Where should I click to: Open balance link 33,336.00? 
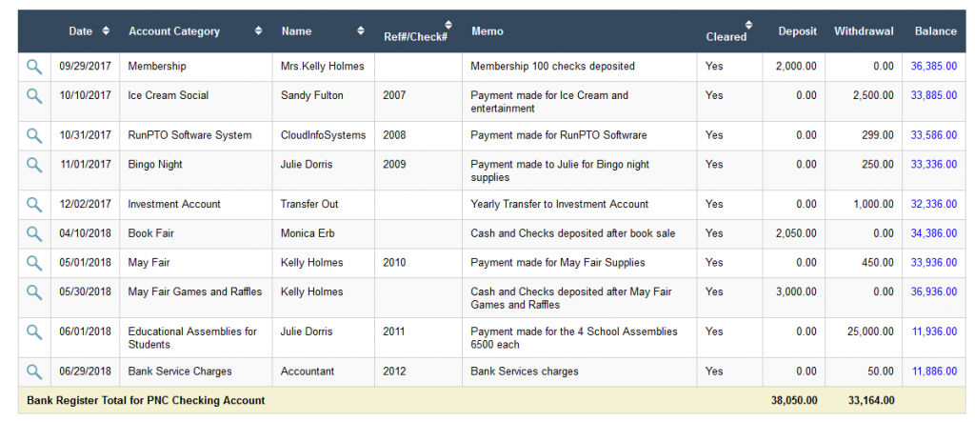click(933, 164)
